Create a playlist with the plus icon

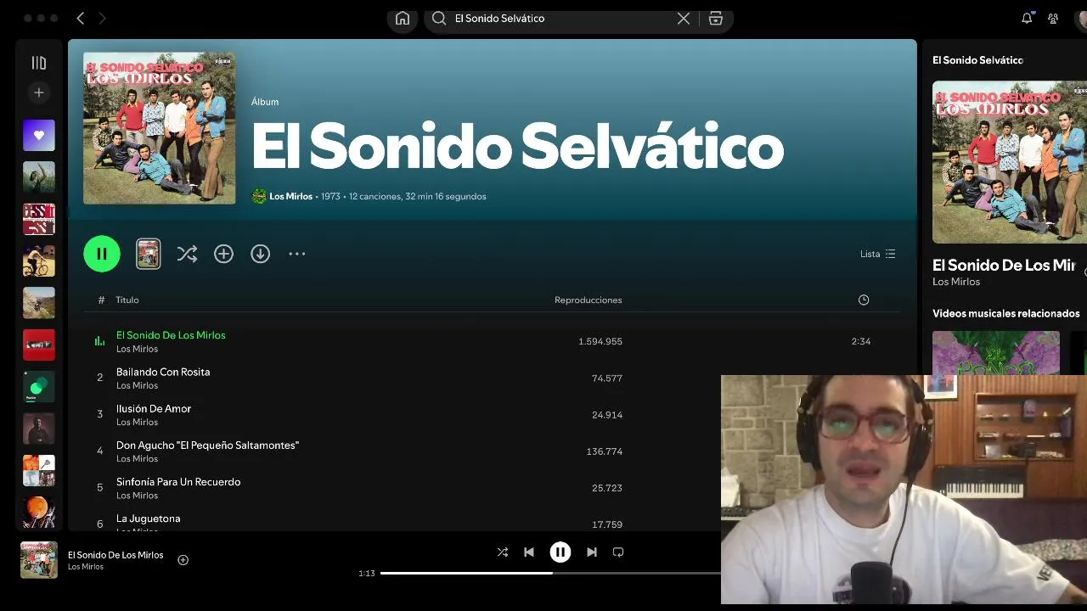[38, 92]
